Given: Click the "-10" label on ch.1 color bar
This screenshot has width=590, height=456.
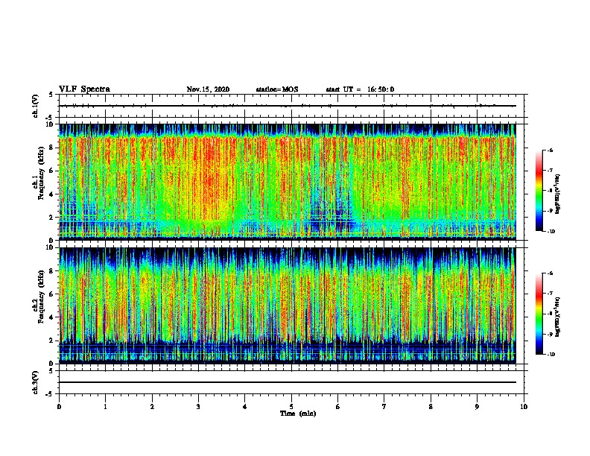Looking at the screenshot, I should coord(551,232).
